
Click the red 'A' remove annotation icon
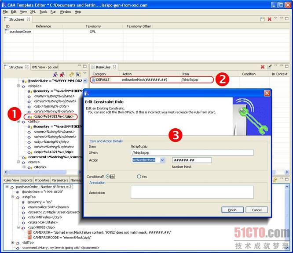click(62, 74)
